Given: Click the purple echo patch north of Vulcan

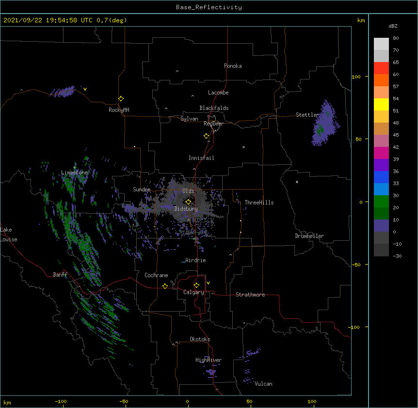Looking at the screenshot, I should (x=251, y=353).
